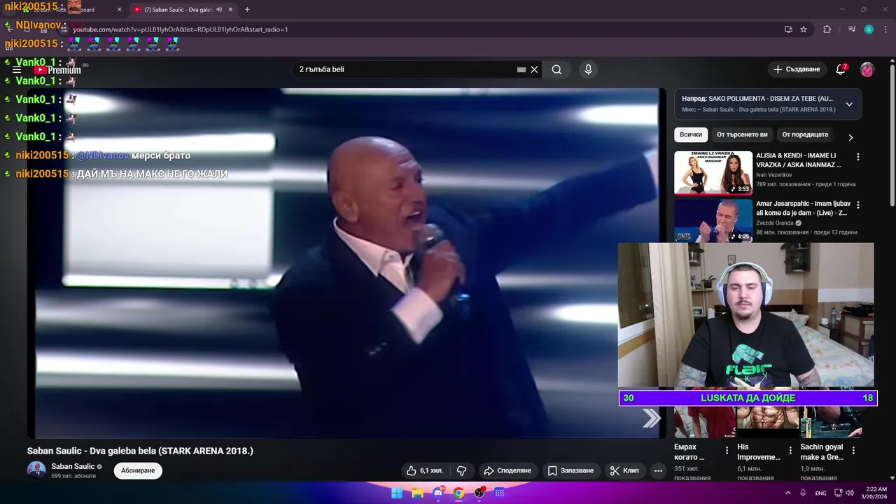The height and width of the screenshot is (504, 896).
Task: Open File Explorer from taskbar
Action: (418, 493)
